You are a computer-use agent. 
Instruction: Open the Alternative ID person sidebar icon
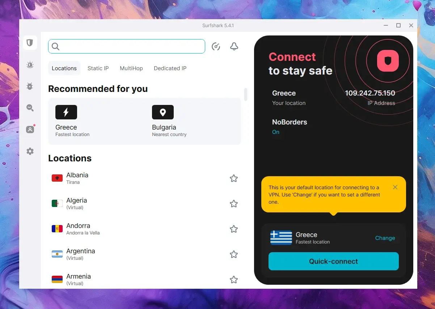tap(30, 129)
